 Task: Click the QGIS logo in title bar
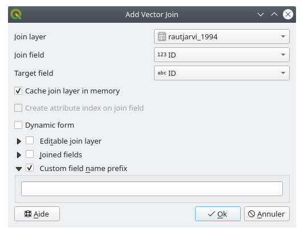16,14
